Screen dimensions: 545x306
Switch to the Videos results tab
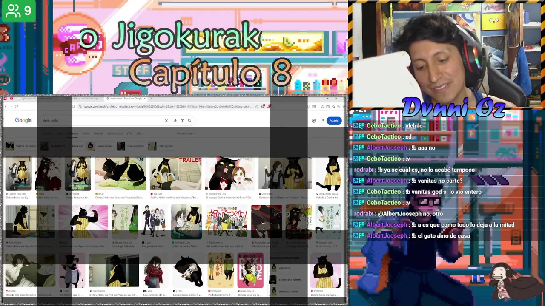coord(86,133)
